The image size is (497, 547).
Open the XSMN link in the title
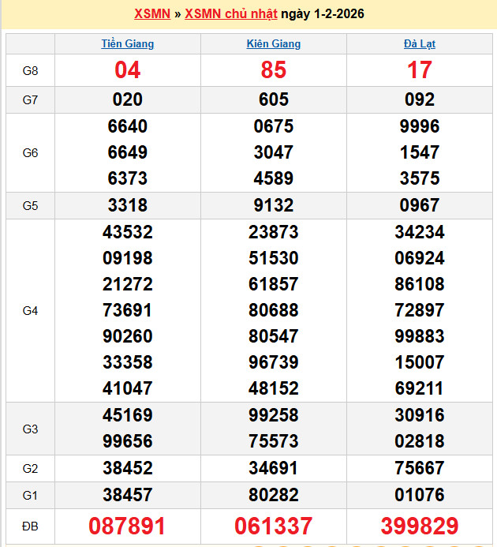tap(152, 14)
